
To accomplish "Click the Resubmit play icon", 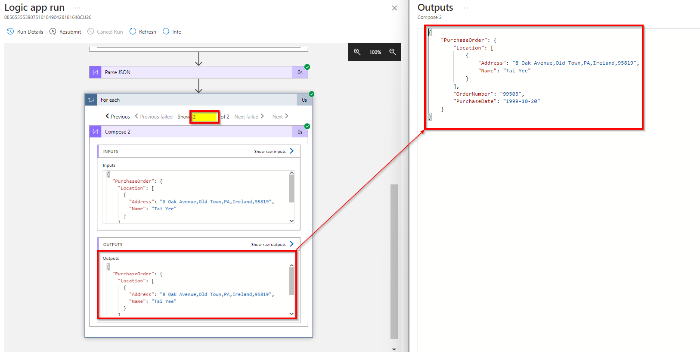I will 53,31.
